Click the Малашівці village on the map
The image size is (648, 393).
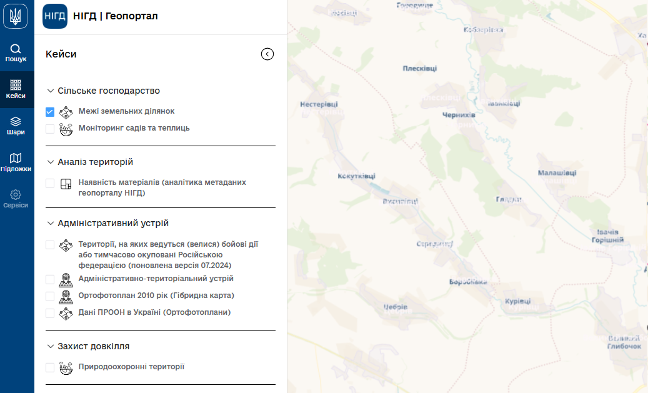pos(557,173)
